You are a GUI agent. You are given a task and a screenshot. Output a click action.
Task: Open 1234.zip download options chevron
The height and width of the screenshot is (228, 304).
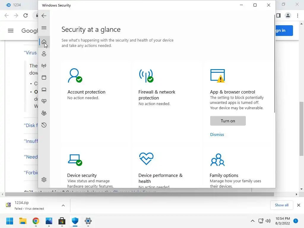63,205
